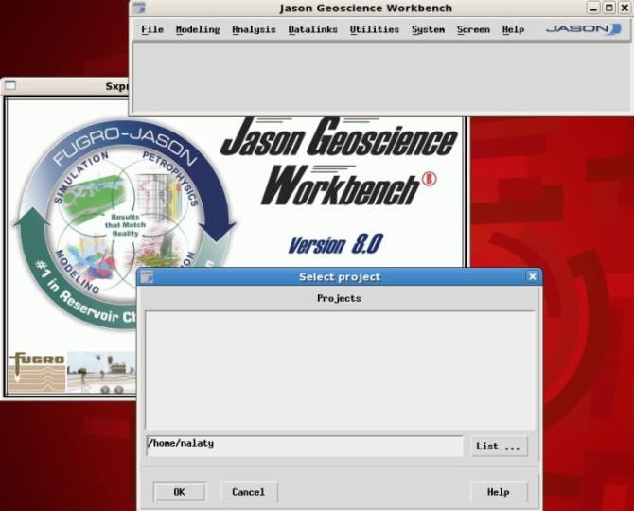Image resolution: width=634 pixels, height=511 pixels.
Task: Open the System menu
Action: coord(429,29)
